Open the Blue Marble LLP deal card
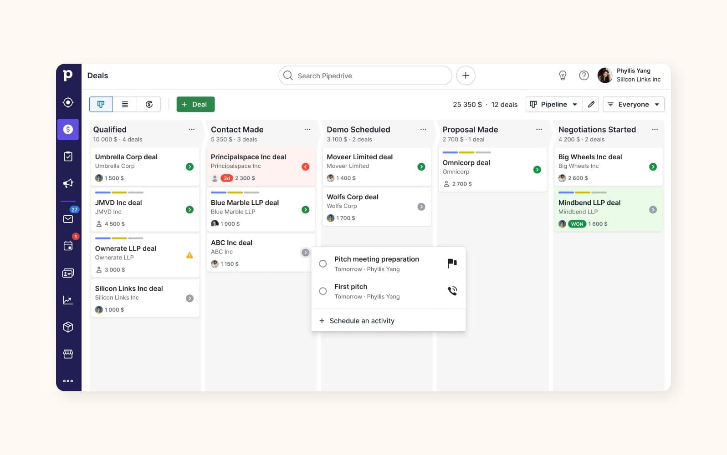The image size is (727, 455). click(261, 210)
